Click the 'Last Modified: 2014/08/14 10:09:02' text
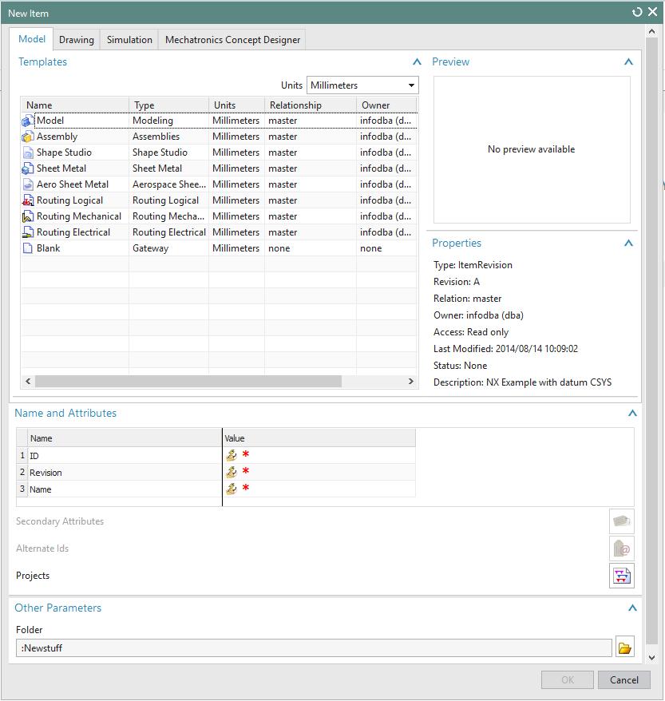Screen dimensions: 665x701 click(x=505, y=349)
